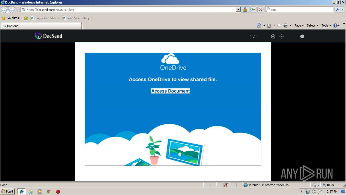
Task: Expand the Home button dropdown arrow
Action: [x=264, y=25]
